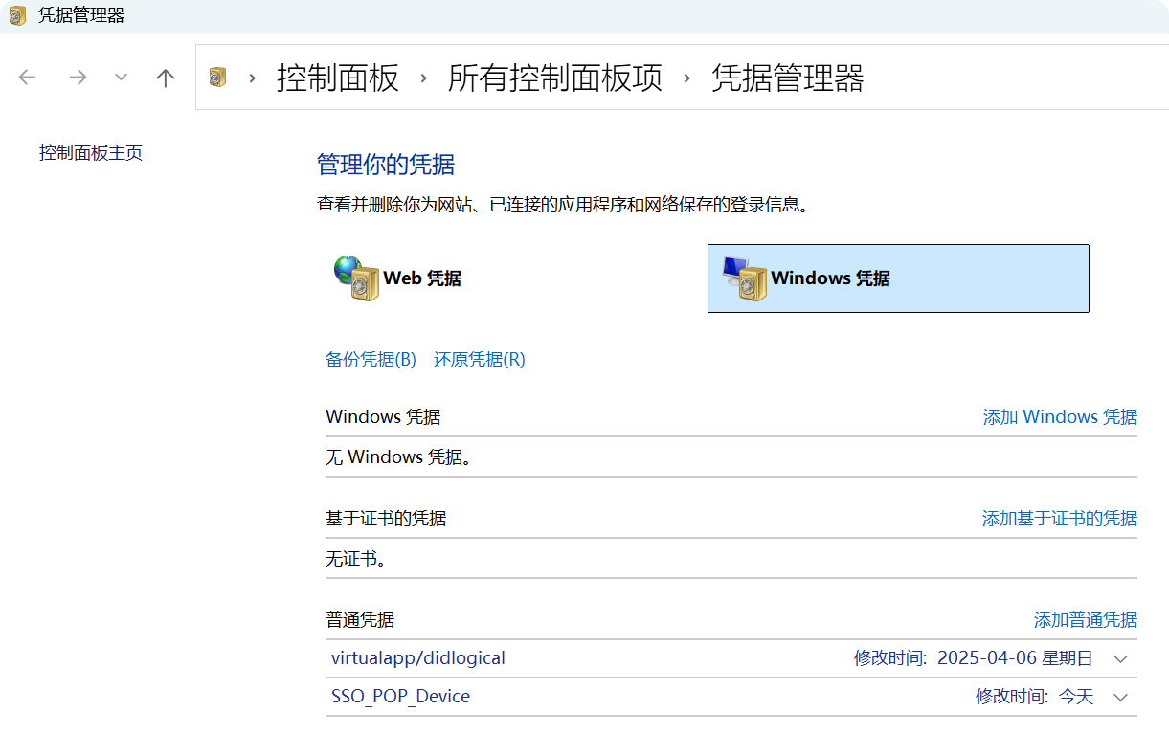Expand chevron before 控制面板 in address bar
Screen dimensions: 1169x734
(x=253, y=78)
